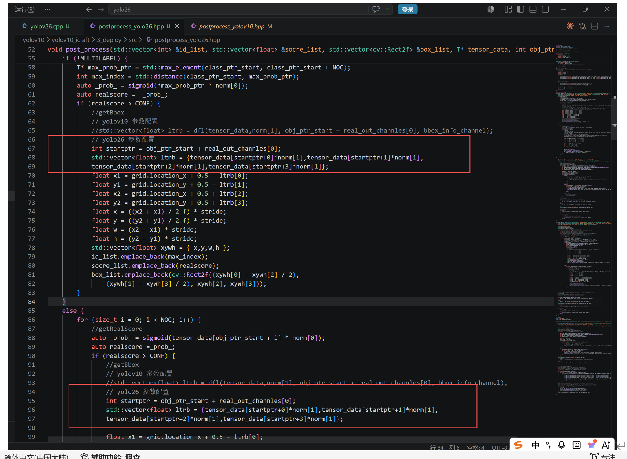Image resolution: width=627 pixels, height=459 pixels.
Task: Open the customize layout icon
Action: pyautogui.click(x=508, y=10)
